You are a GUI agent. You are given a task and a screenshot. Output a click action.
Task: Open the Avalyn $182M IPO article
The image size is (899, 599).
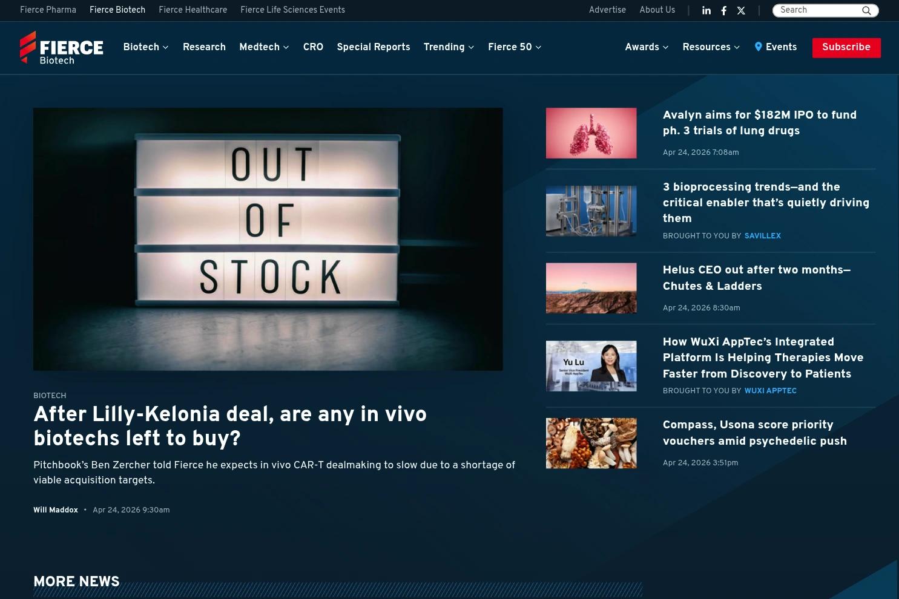tap(759, 123)
